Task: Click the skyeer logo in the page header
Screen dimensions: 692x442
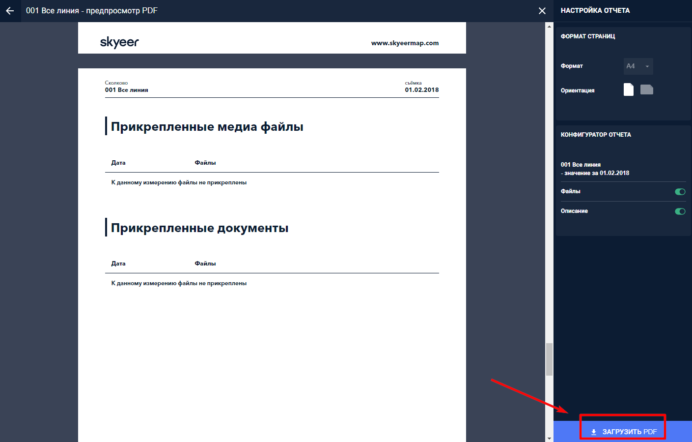Action: 119,42
